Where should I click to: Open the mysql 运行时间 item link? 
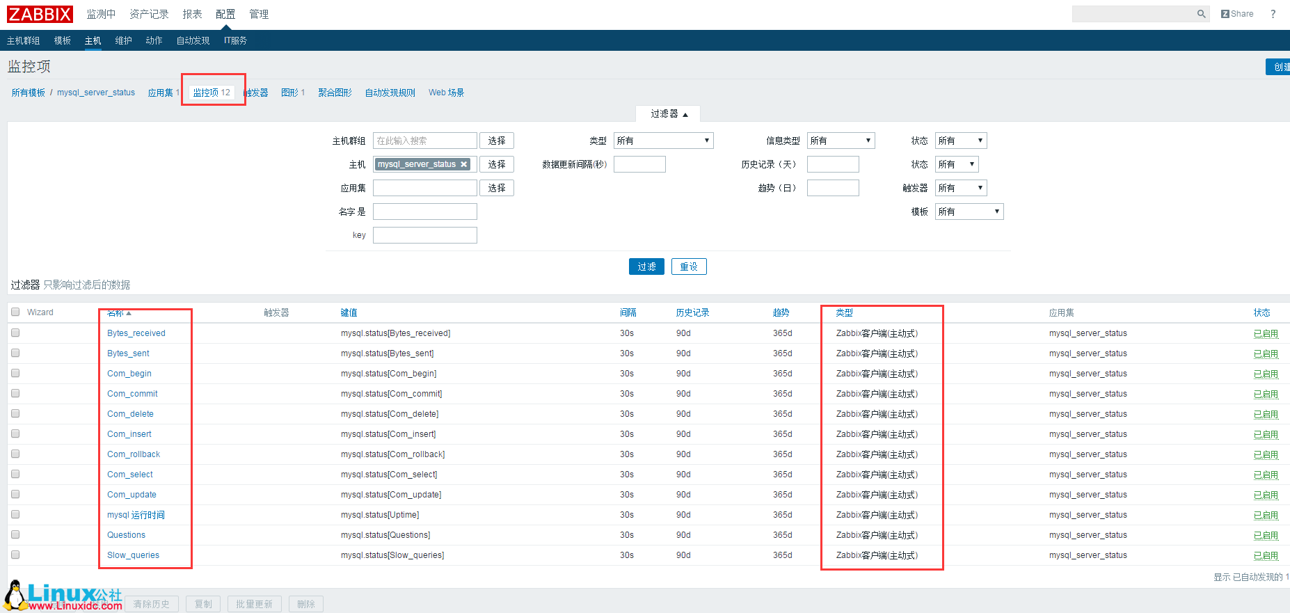tap(136, 515)
